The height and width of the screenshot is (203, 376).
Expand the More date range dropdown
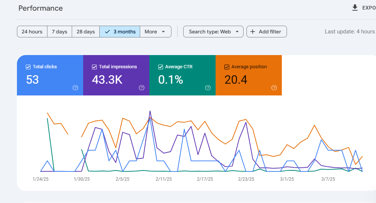[x=156, y=32]
